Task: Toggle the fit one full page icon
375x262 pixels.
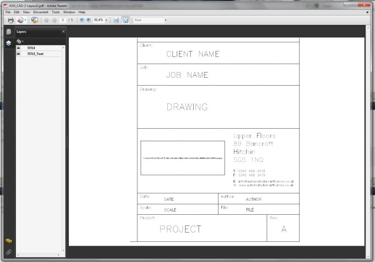Action: point(126,20)
